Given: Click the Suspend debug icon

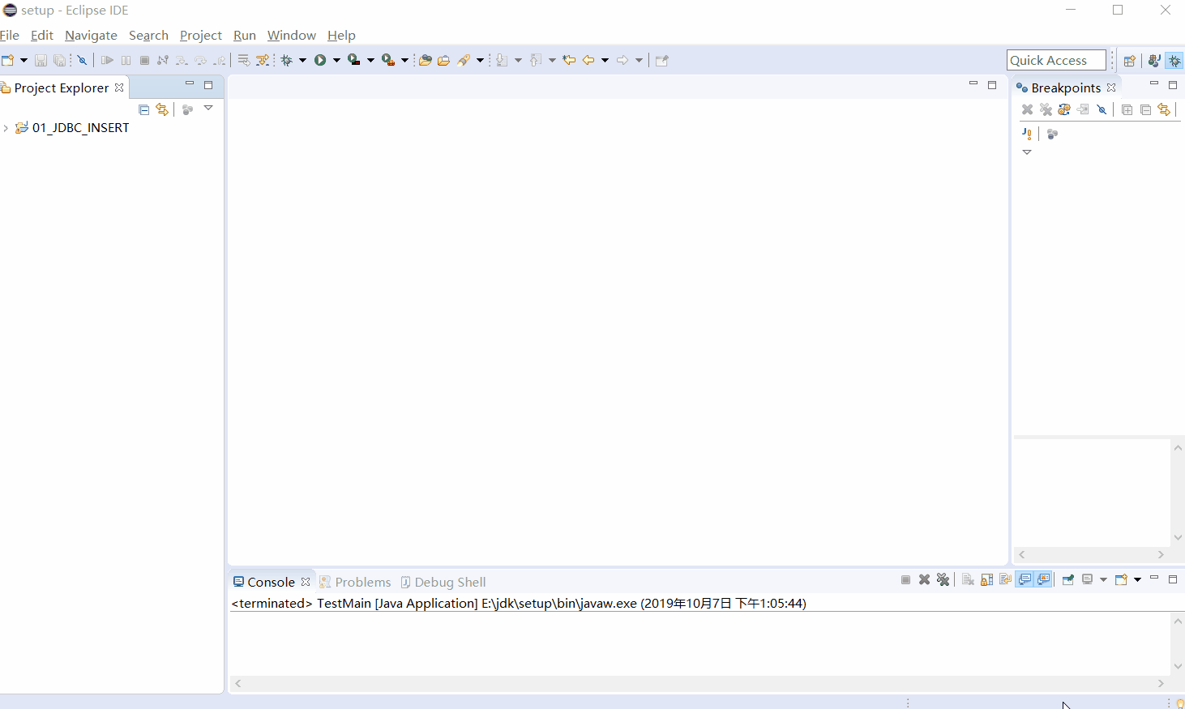Looking at the screenshot, I should click(126, 60).
